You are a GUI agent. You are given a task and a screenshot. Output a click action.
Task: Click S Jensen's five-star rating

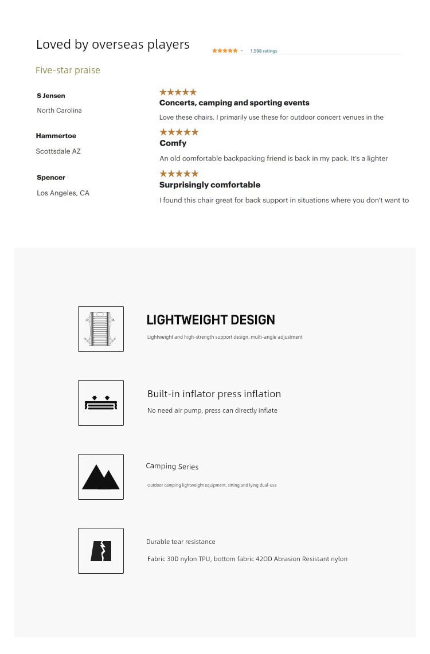pyautogui.click(x=178, y=92)
